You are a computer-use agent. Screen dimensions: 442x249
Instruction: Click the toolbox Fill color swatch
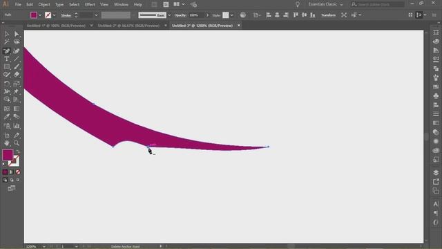pyautogui.click(x=8, y=155)
